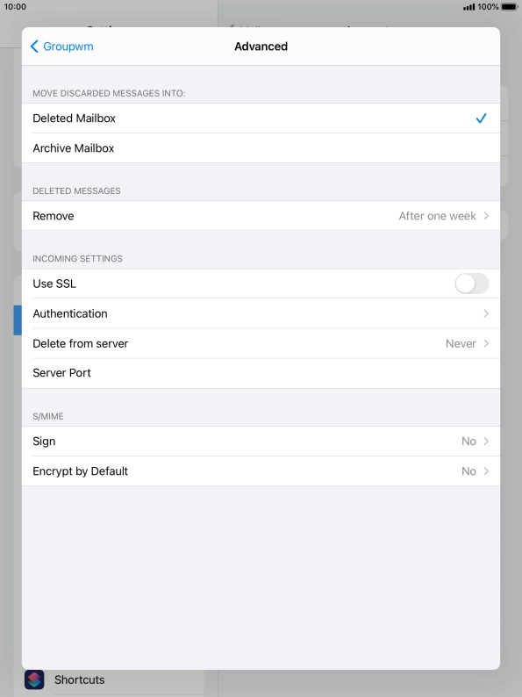
Task: Open the Encrypt by Default setting
Action: [x=261, y=471]
